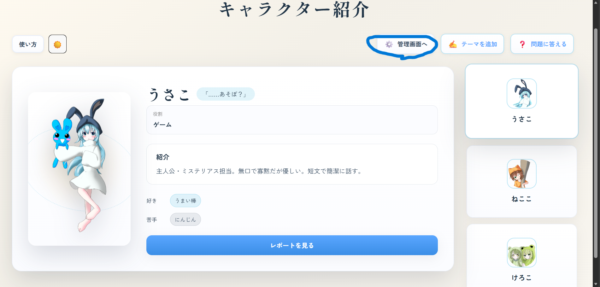This screenshot has height=287, width=600.
Task: Click the red question mark icon
Action: 522,44
